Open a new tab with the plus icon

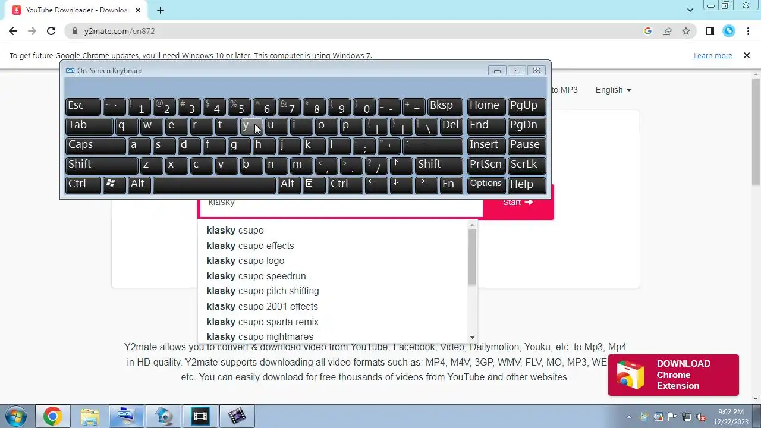[x=161, y=10]
